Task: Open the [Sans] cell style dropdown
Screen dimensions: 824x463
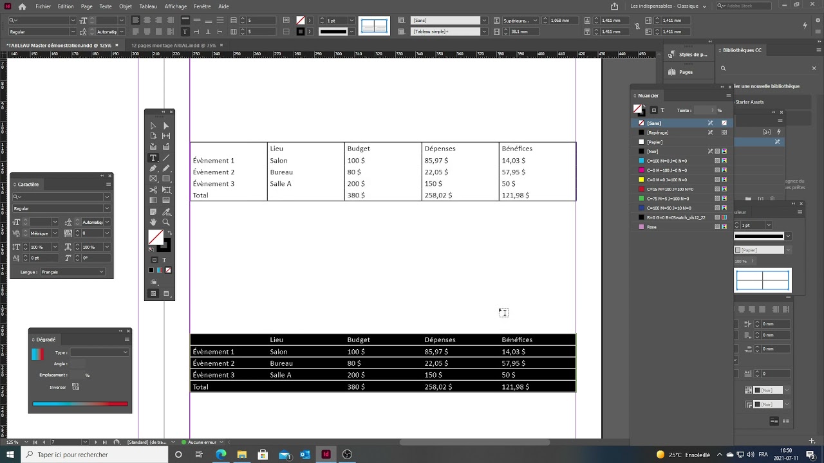Action: (x=484, y=21)
